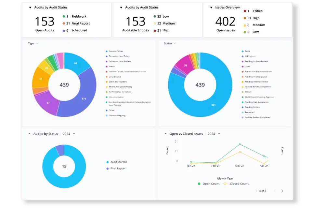The image size is (312, 208).
Task: Click the yellow Medium severity dot in Issues Overview
Action: coord(245,25)
